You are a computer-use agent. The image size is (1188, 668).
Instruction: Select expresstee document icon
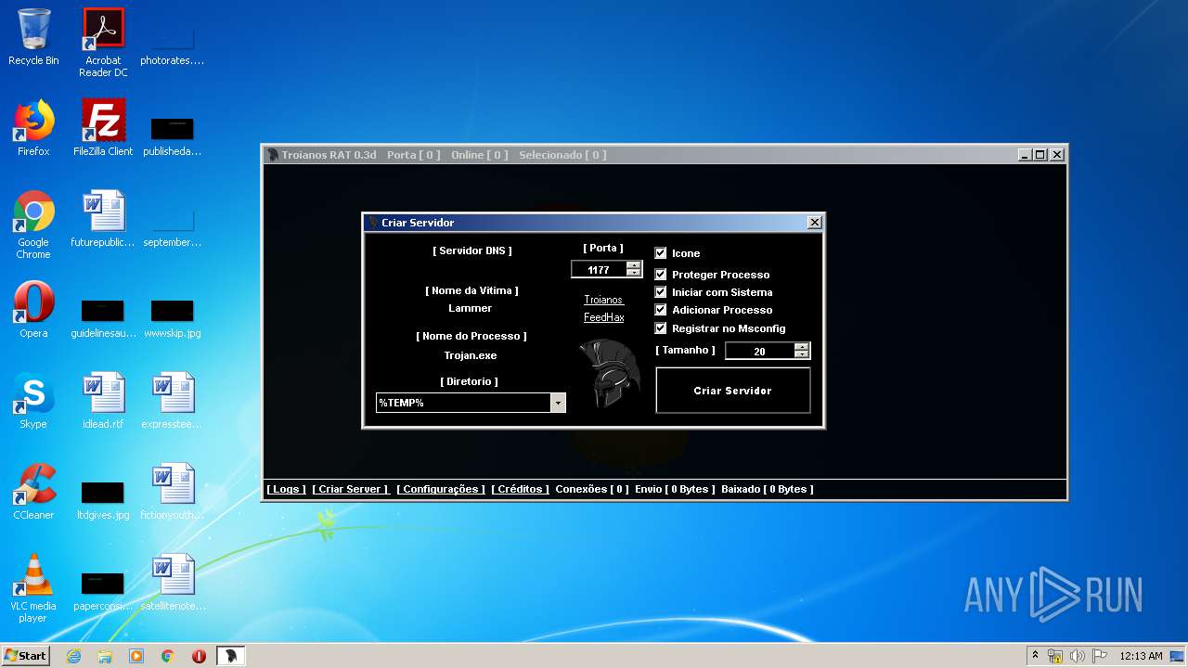[173, 401]
